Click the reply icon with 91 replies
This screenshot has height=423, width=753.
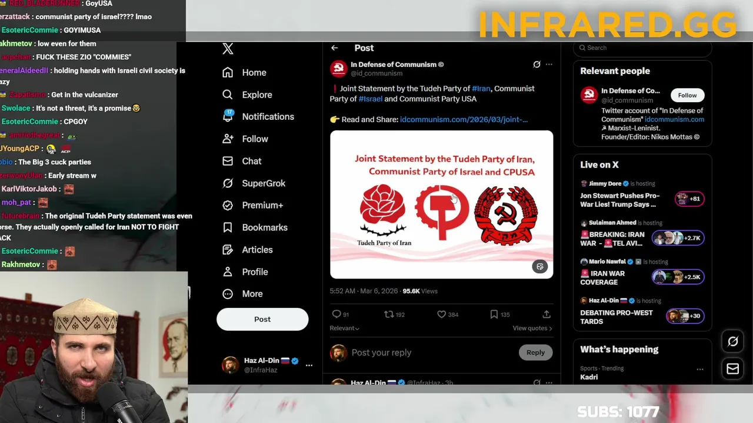(336, 314)
